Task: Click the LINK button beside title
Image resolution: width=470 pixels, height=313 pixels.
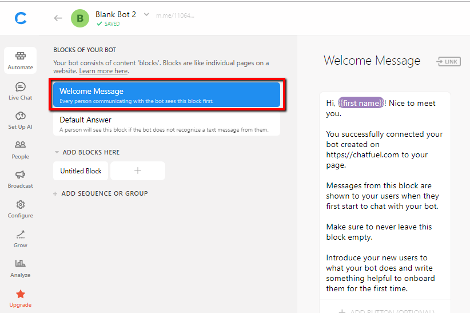Action: click(449, 62)
